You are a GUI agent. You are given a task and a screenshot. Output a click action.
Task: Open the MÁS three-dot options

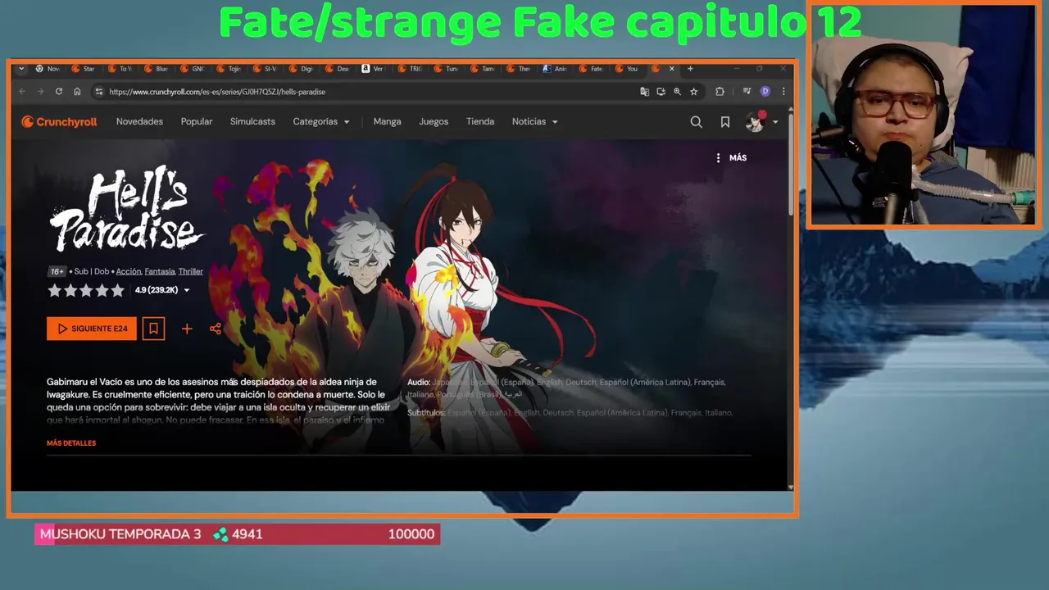731,157
